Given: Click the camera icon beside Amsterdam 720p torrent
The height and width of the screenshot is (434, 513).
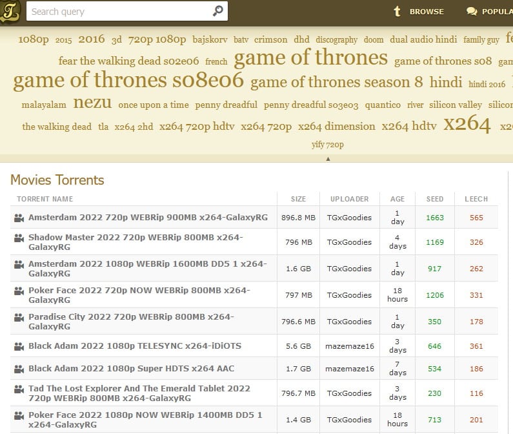Looking at the screenshot, I should (19, 218).
